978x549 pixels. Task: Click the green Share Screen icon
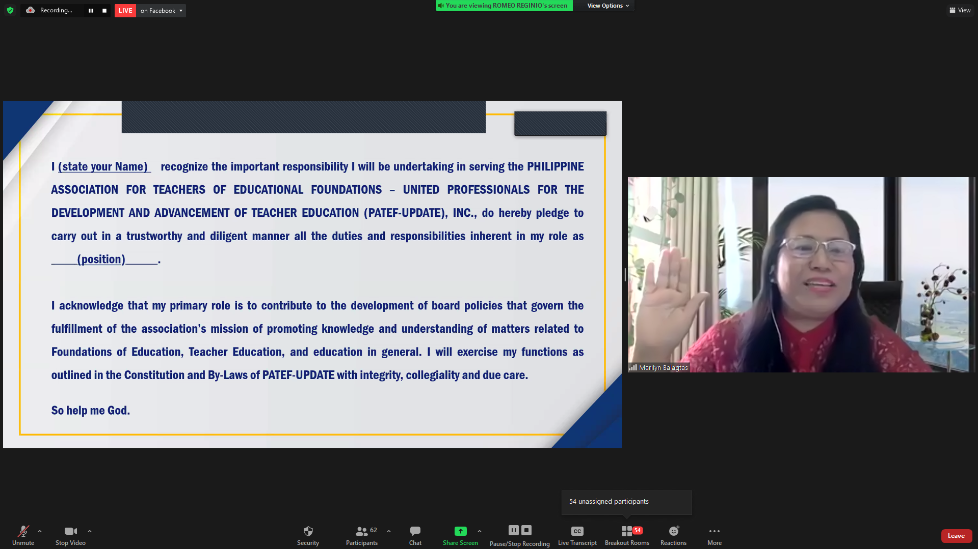point(460,531)
